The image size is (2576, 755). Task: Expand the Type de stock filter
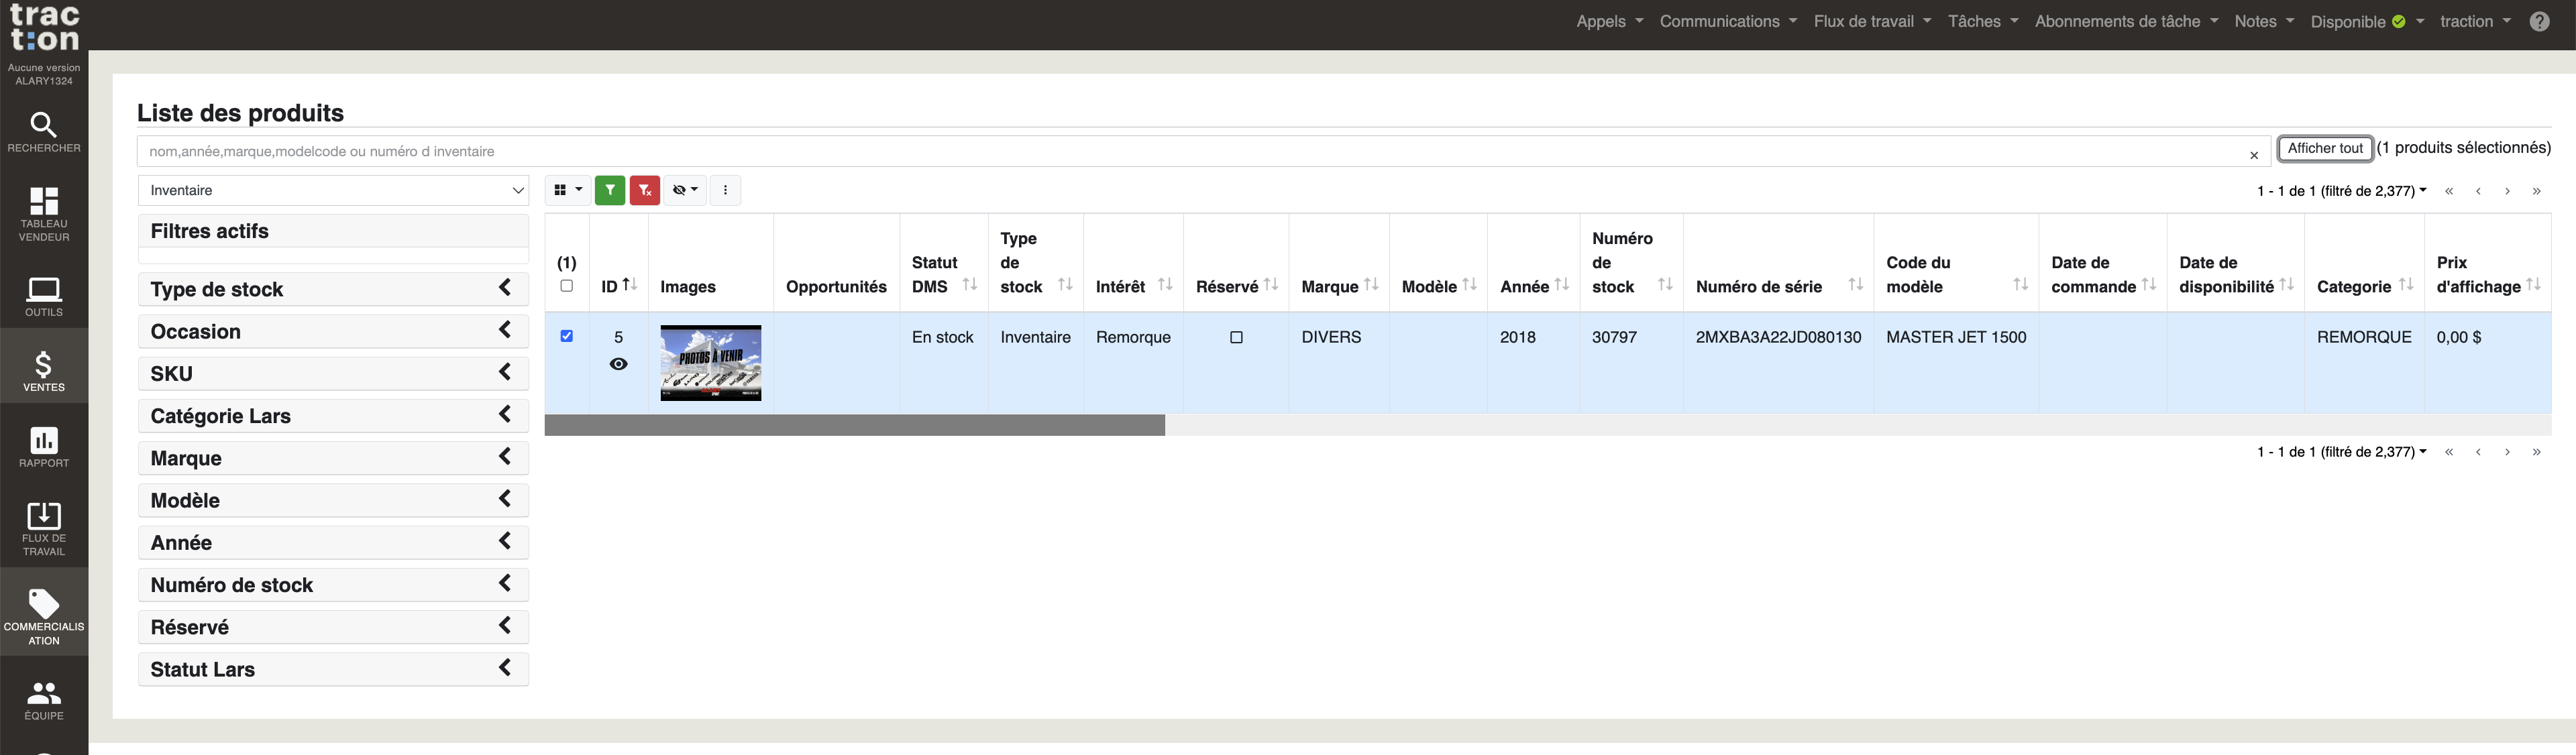pyautogui.click(x=333, y=289)
